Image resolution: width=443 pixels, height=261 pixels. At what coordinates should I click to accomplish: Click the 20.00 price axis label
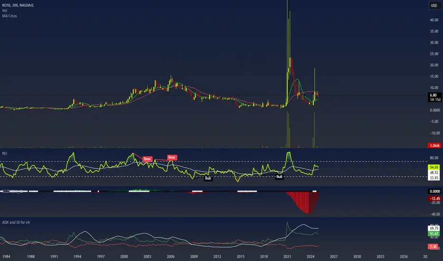pos(434,65)
